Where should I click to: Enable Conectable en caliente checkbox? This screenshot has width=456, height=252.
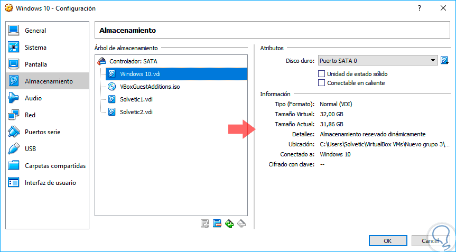click(x=321, y=83)
